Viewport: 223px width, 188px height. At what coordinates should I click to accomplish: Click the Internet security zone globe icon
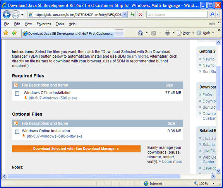[146, 184]
